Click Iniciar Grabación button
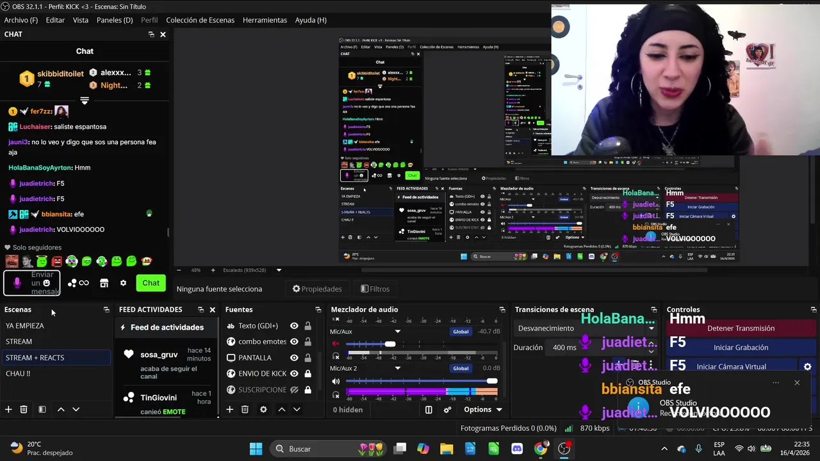 click(741, 348)
